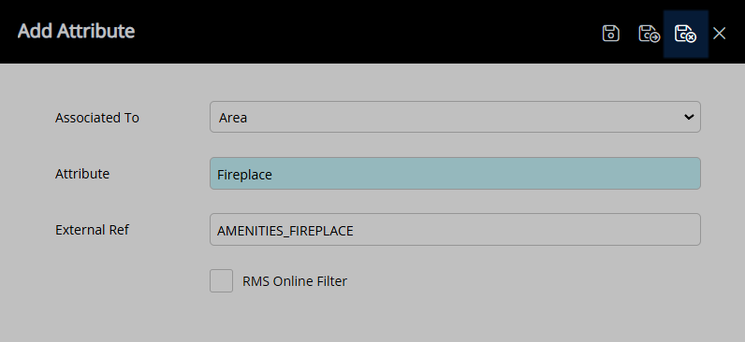Click the Save and Next icon
This screenshot has width=745, height=342.
point(649,34)
